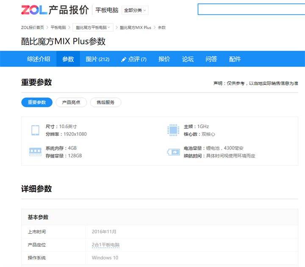The image size is (305, 267).
Task: Click the tablet screen size icon
Action: point(35,130)
